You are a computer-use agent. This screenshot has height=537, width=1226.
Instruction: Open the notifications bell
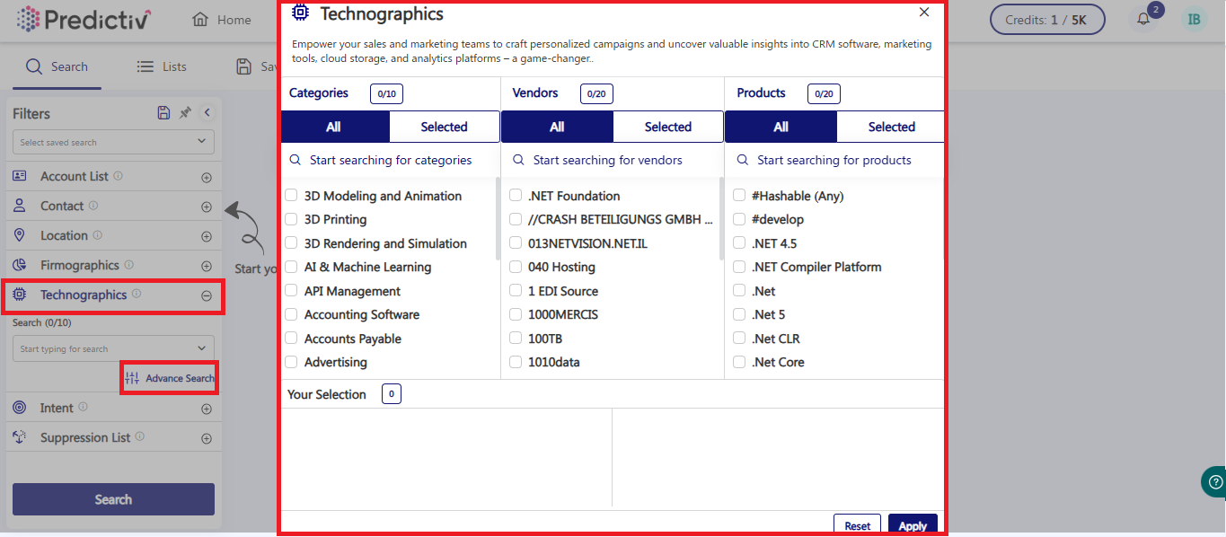(1143, 20)
